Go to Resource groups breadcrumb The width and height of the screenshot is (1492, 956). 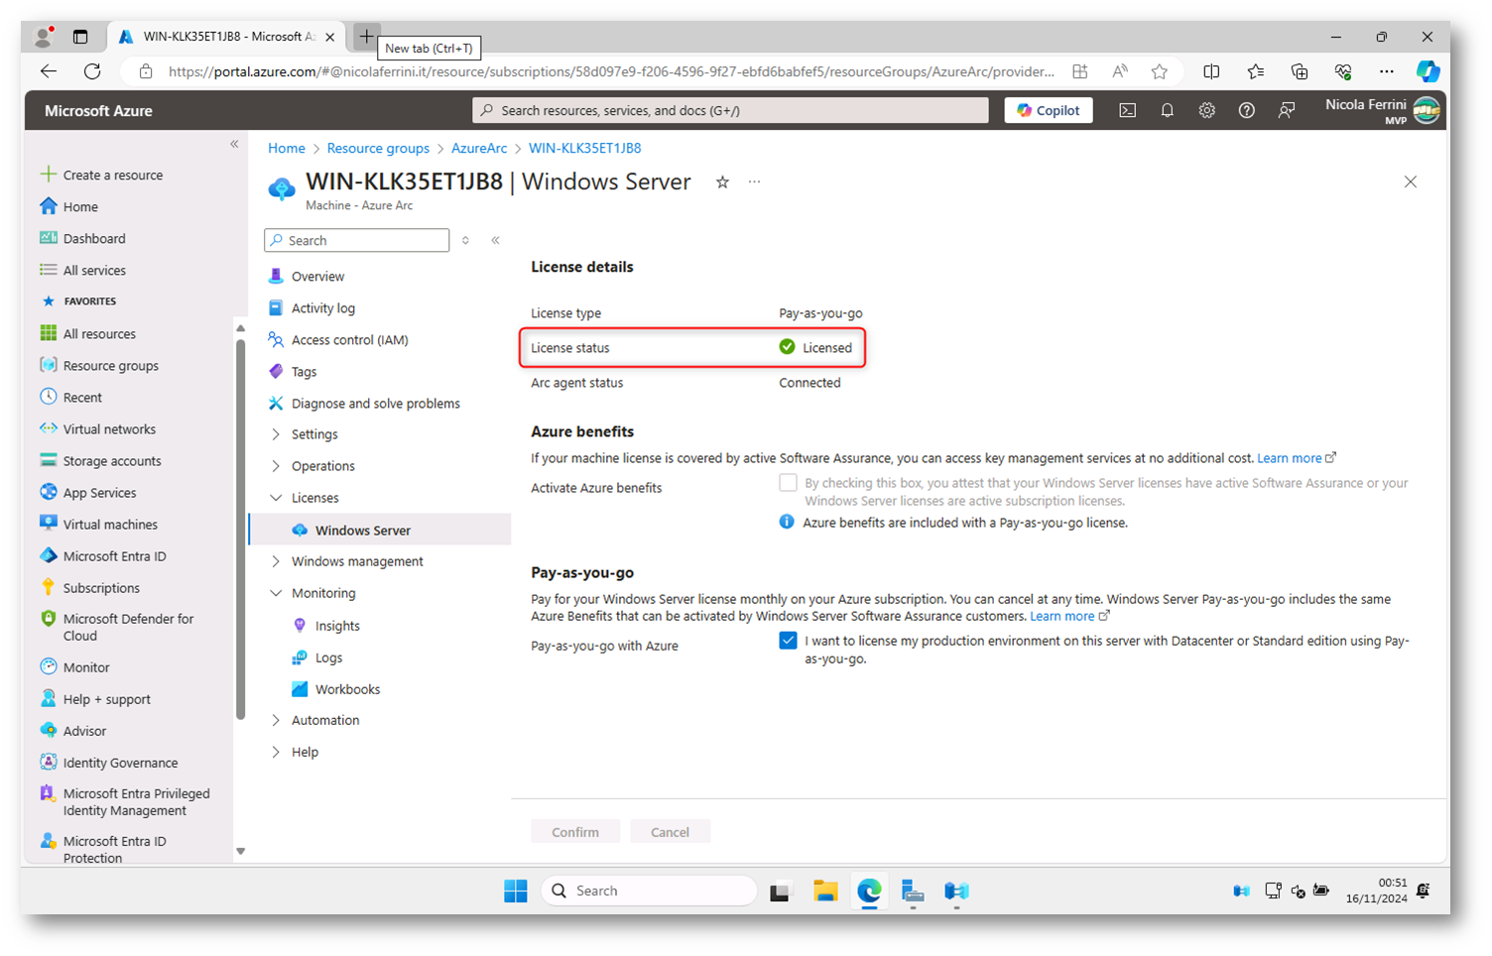tap(378, 148)
